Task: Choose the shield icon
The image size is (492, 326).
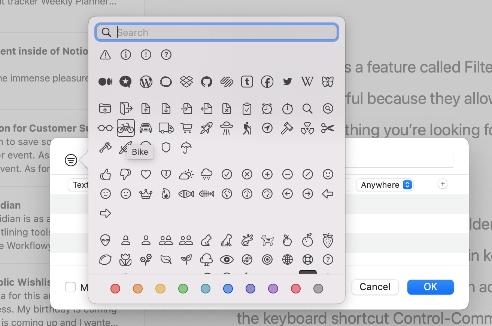Action: tap(166, 147)
